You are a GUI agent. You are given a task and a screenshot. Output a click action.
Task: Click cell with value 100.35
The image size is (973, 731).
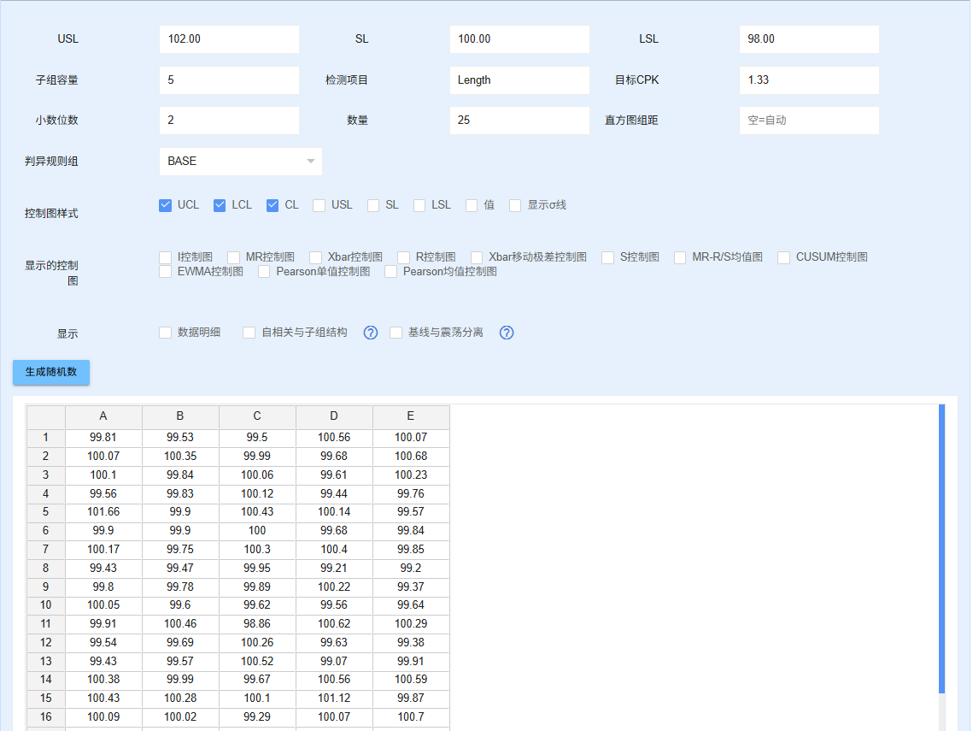[x=180, y=457]
